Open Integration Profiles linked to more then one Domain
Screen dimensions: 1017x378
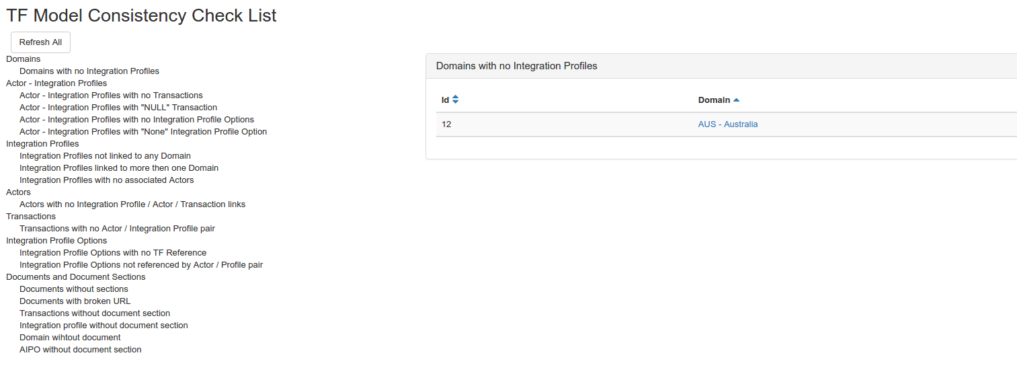[119, 168]
